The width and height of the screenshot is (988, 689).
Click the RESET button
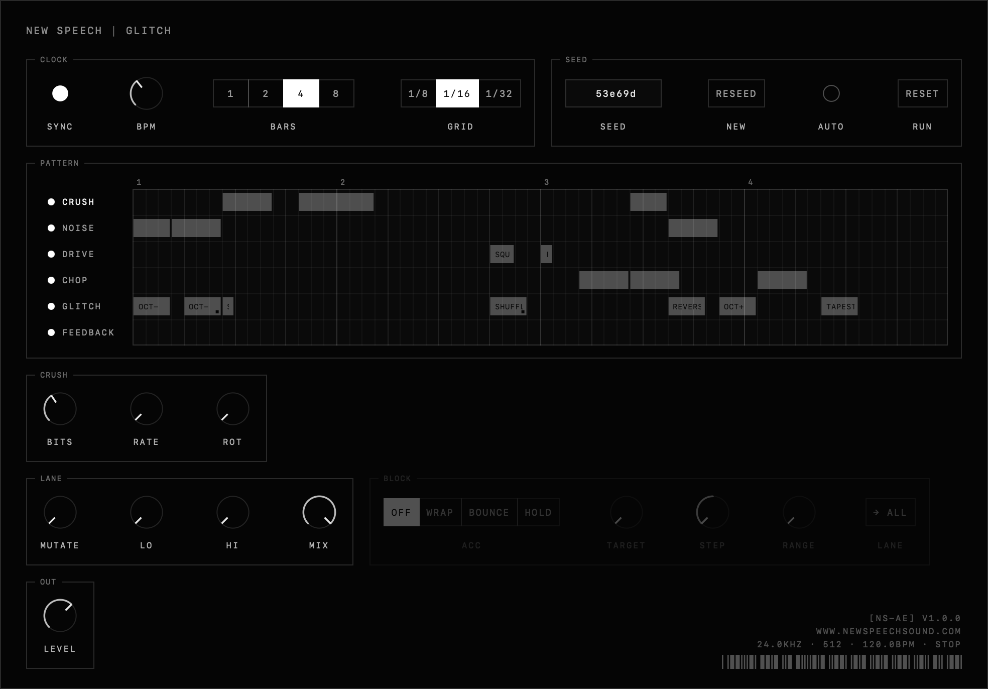pyautogui.click(x=922, y=93)
